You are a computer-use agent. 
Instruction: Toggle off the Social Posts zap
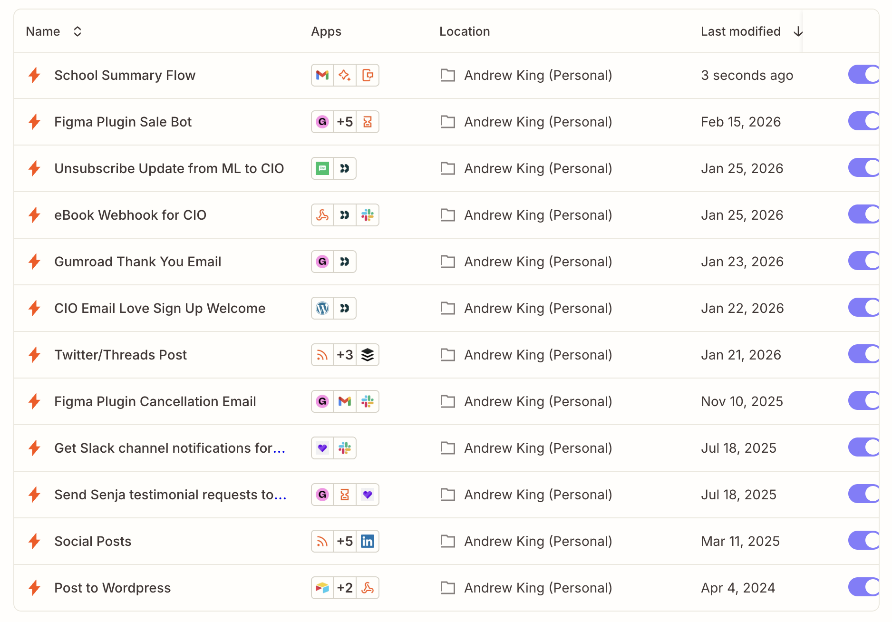point(863,540)
